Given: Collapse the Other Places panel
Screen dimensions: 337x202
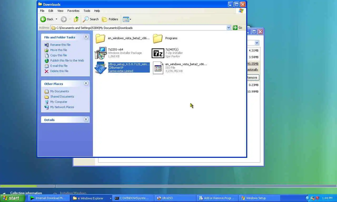Looking at the screenshot, I should pyautogui.click(x=86, y=84).
